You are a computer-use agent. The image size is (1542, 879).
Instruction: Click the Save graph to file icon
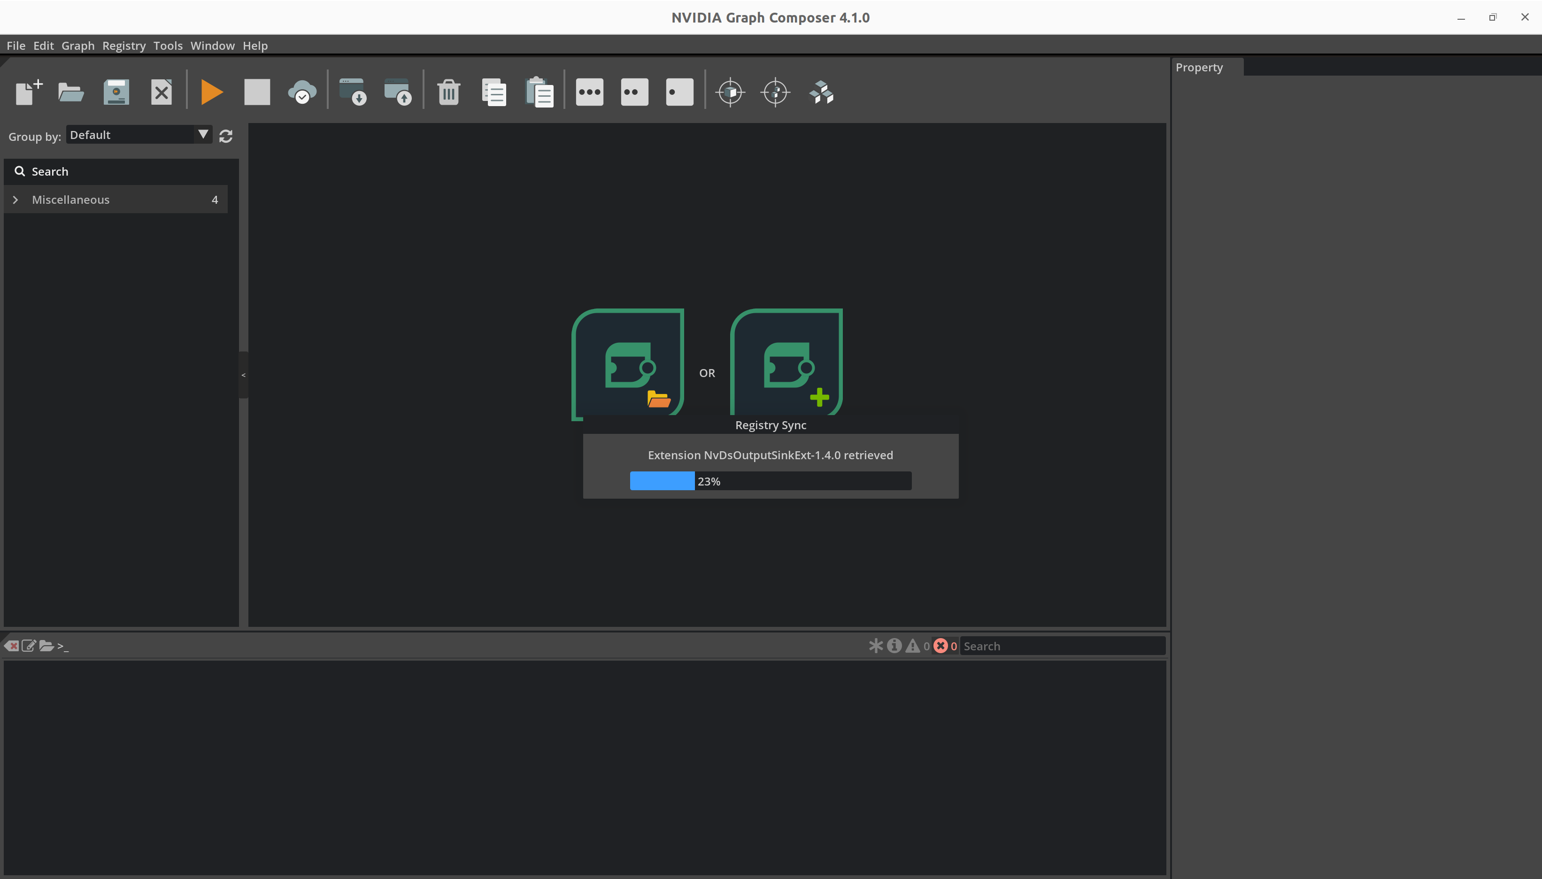click(x=116, y=92)
